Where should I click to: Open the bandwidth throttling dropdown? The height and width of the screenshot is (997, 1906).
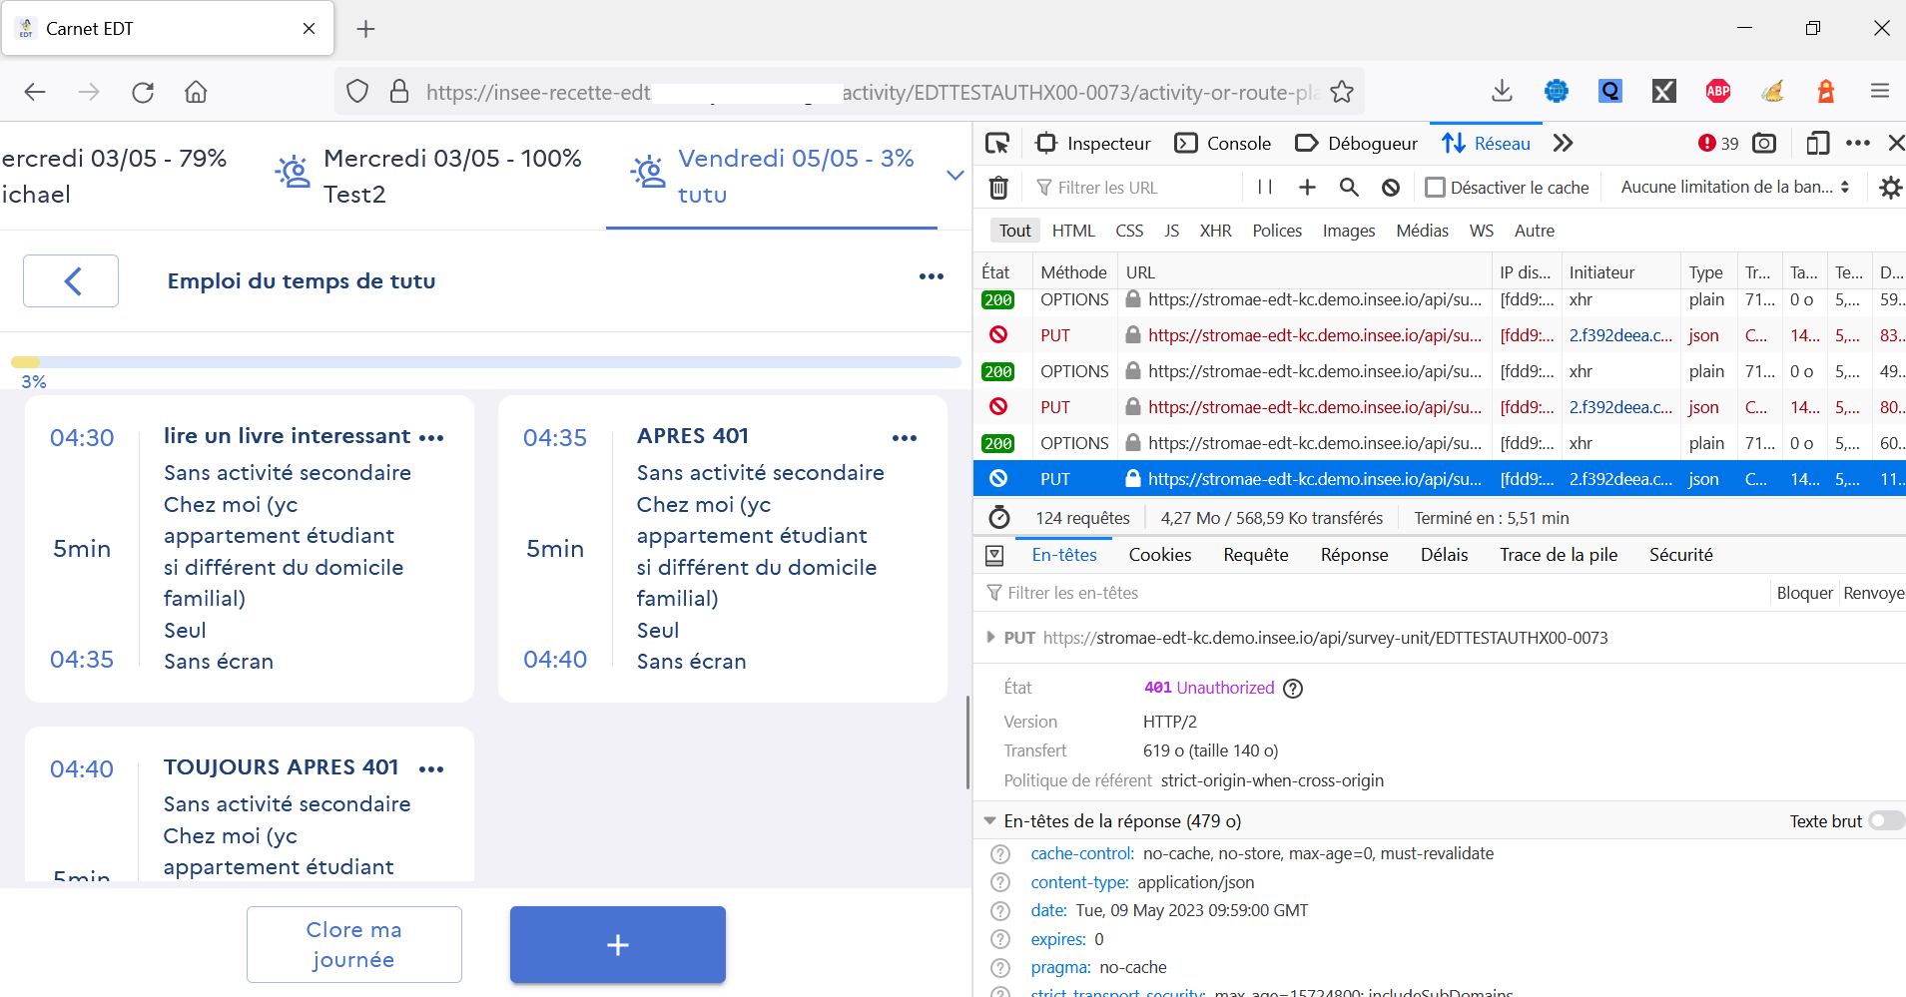[x=1733, y=187]
